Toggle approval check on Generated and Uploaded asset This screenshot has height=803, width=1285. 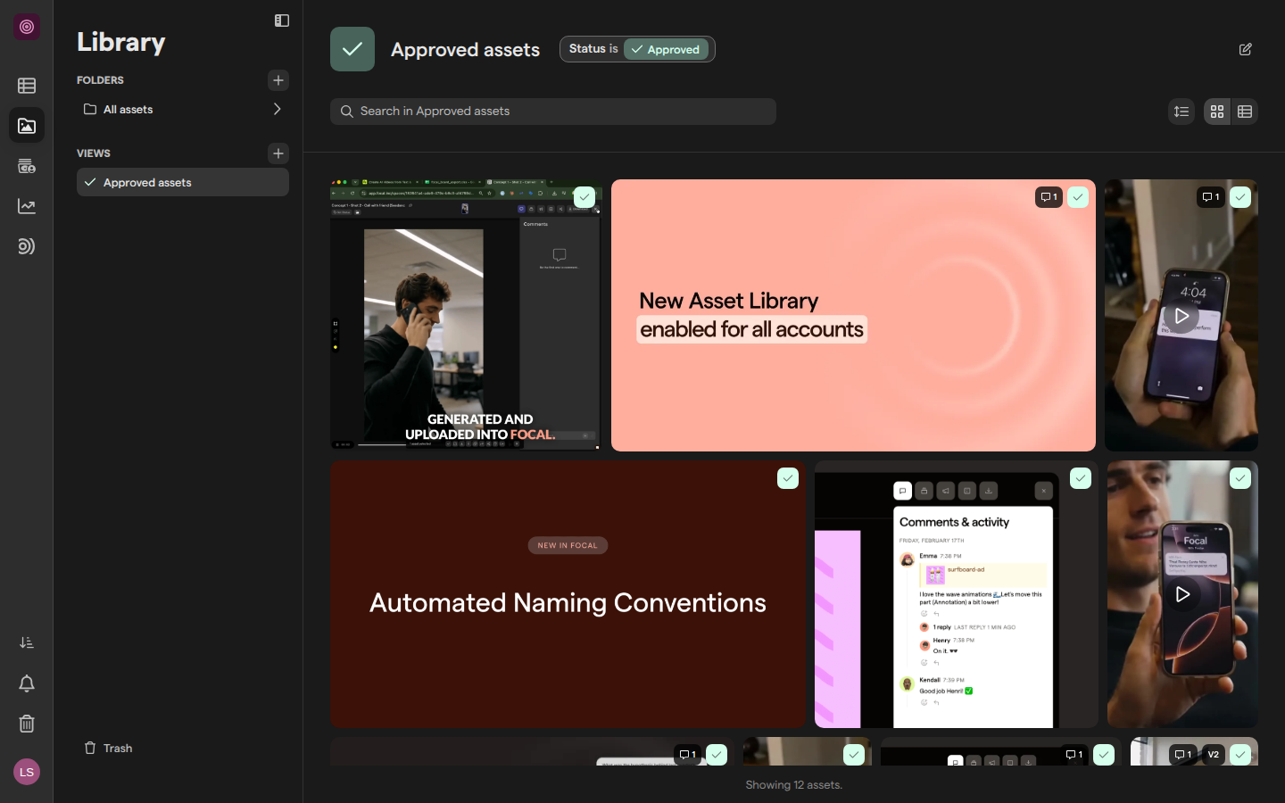pyautogui.click(x=584, y=197)
